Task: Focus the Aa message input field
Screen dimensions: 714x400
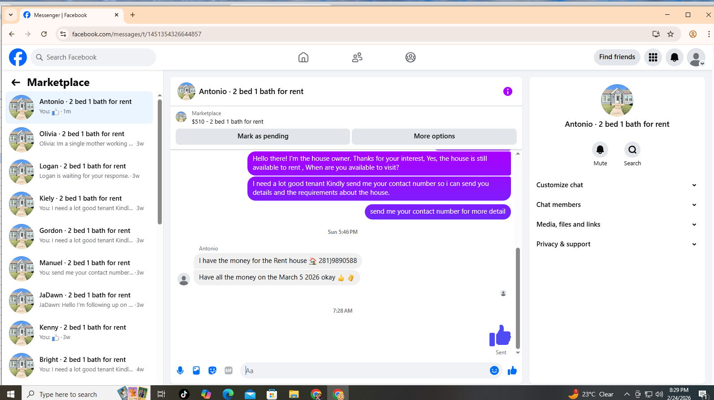Action: coord(365,370)
